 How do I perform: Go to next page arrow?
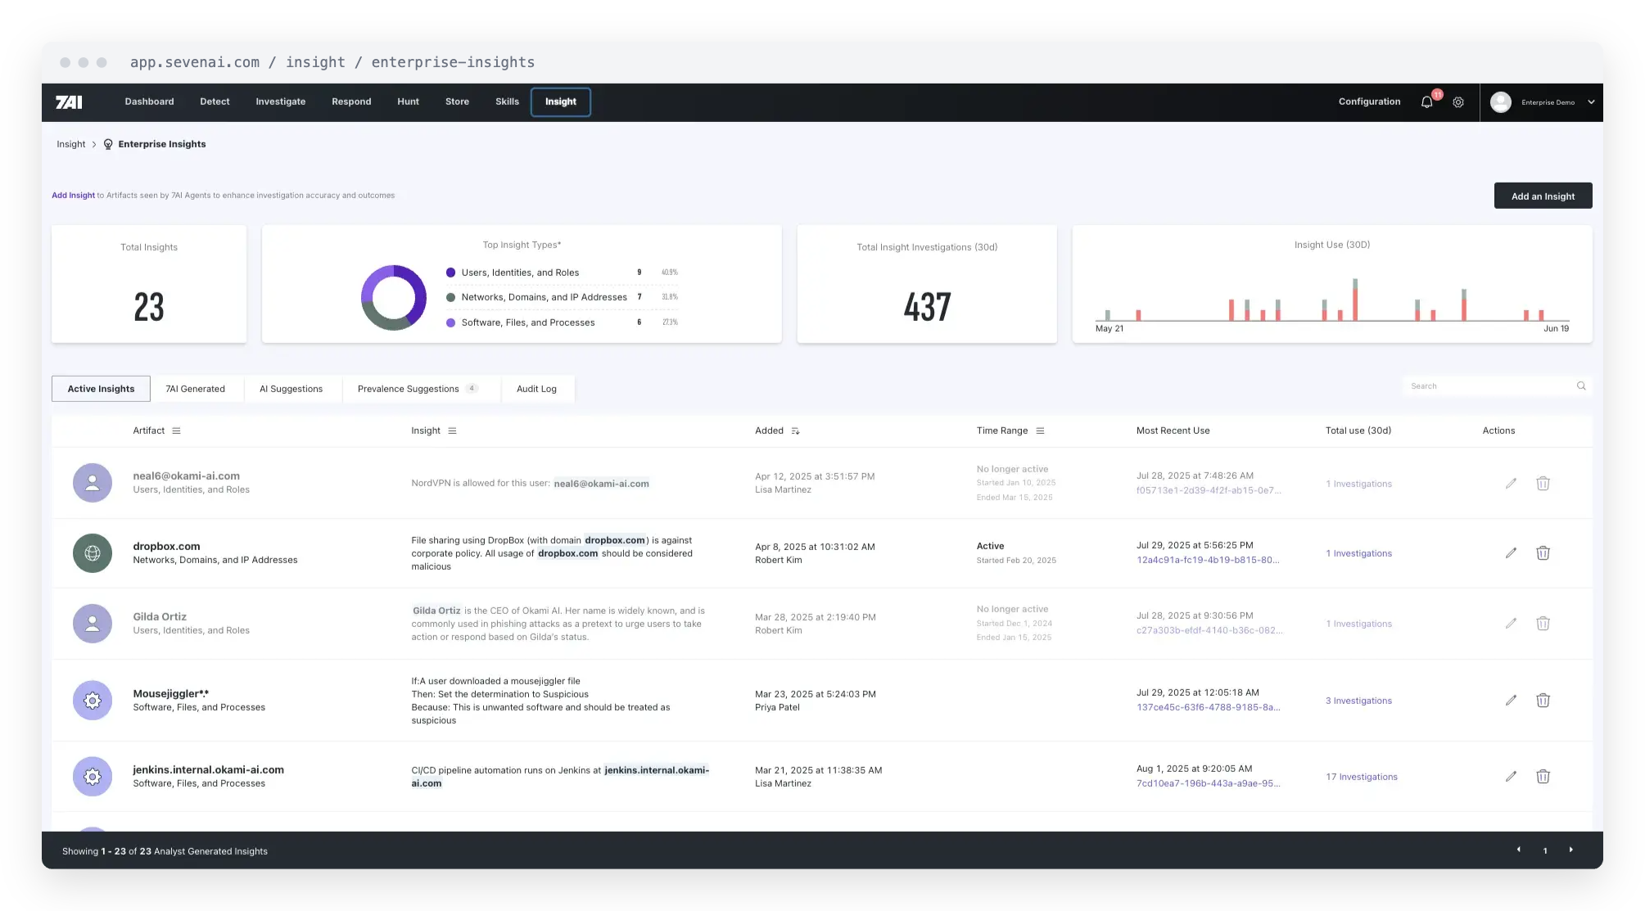(x=1570, y=850)
